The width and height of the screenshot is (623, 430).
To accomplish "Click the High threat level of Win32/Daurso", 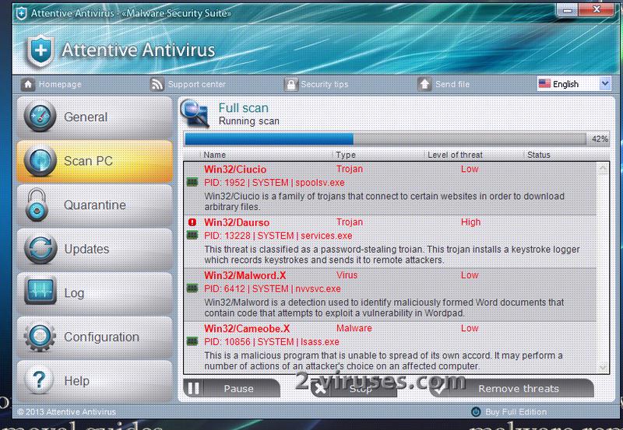I will pyautogui.click(x=471, y=222).
